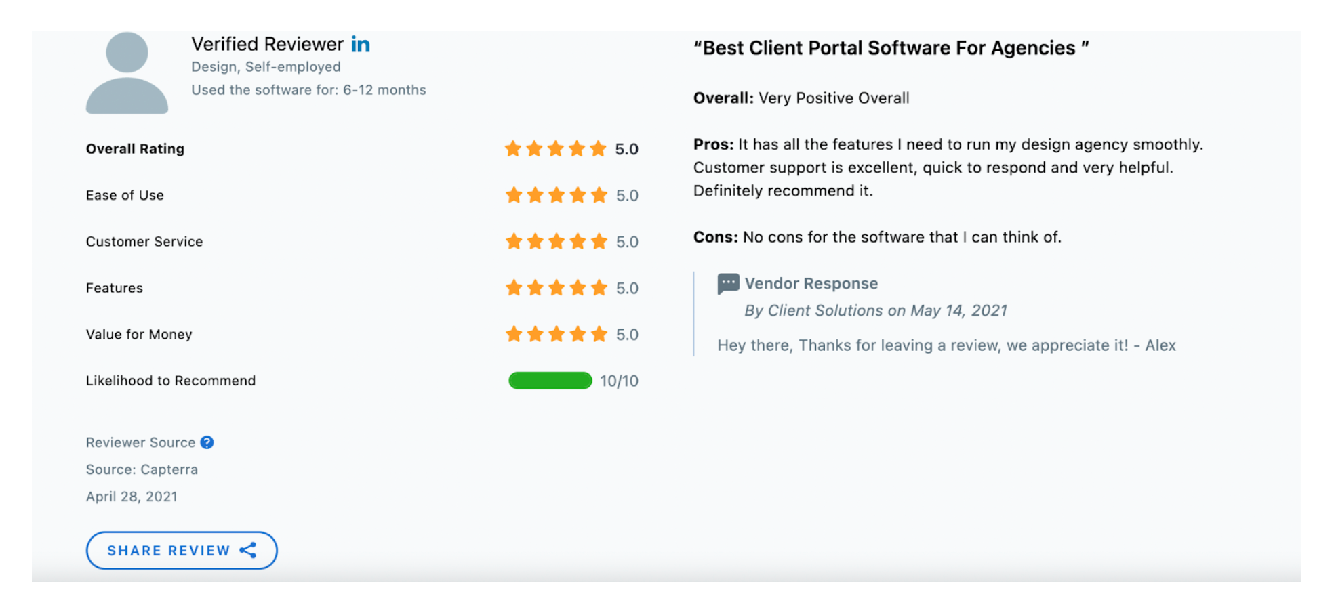The image size is (1334, 611).
Task: Click the Ease of Use star rating
Action: [556, 196]
